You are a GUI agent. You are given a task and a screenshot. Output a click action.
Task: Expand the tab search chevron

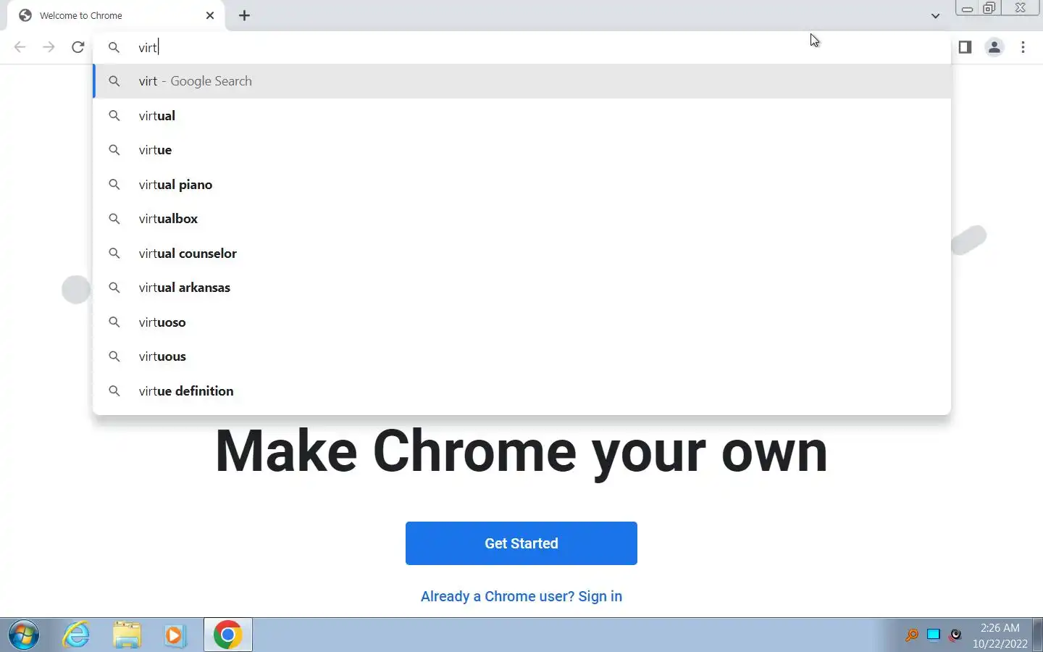935,15
